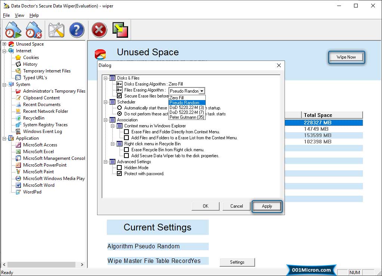
Task: Open the File menu
Action: pos(6,15)
